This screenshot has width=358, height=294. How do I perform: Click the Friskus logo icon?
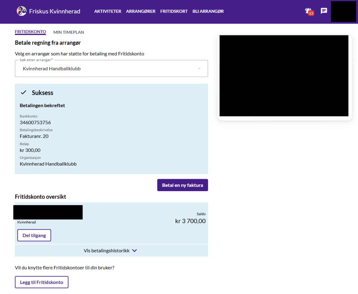pyautogui.click(x=22, y=11)
